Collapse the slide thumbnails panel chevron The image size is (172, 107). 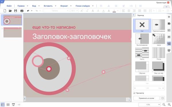[25, 99]
